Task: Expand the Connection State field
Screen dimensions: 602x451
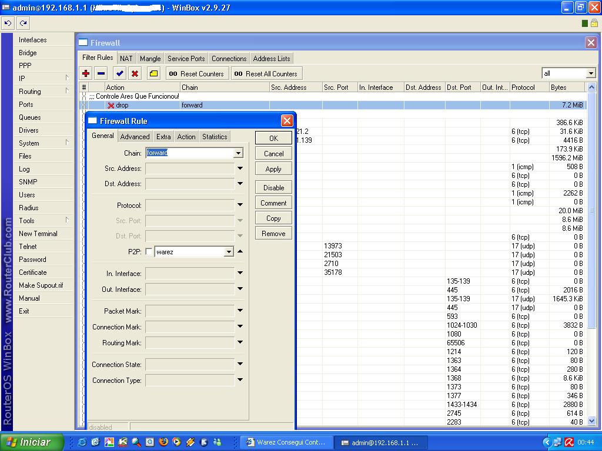Action: click(x=240, y=364)
